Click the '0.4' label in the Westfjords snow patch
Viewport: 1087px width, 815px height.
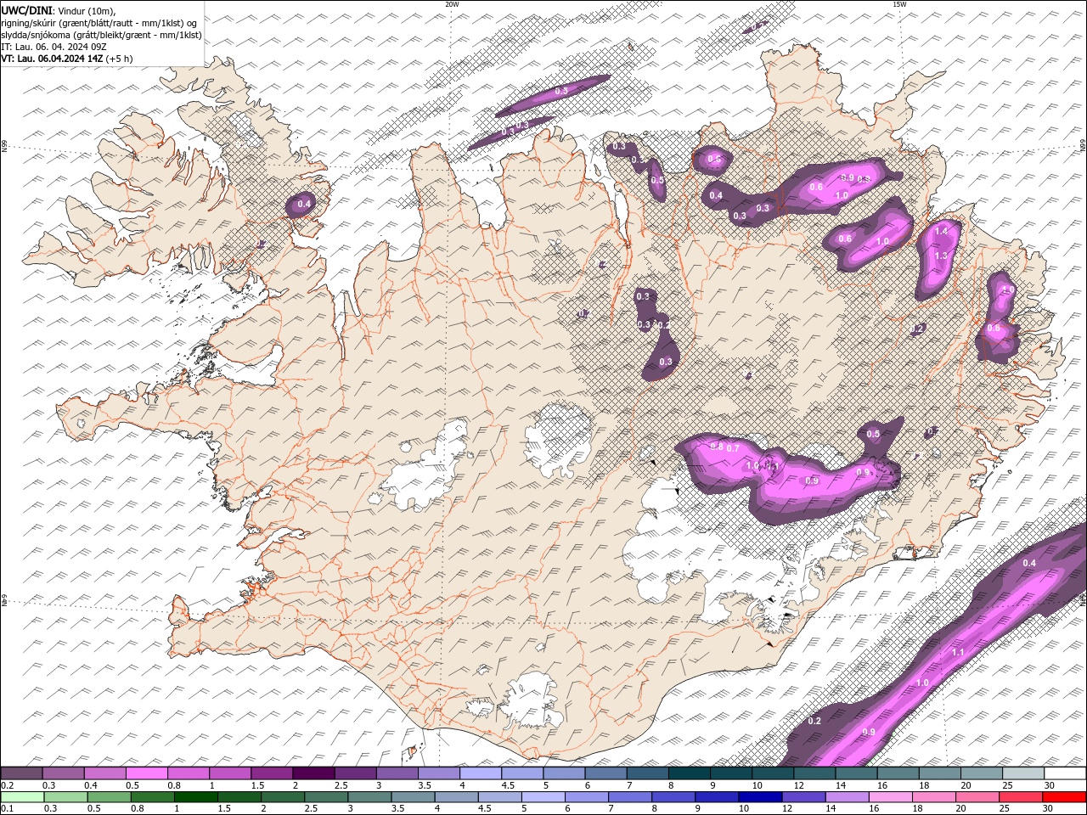tap(304, 205)
